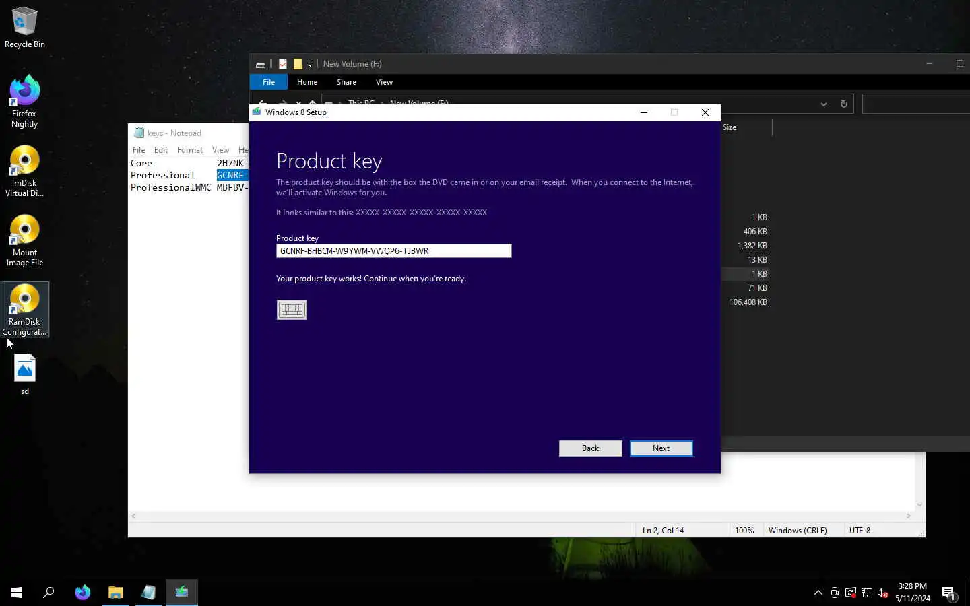970x606 pixels.
Task: Click into the Product key input field
Action: [393, 251]
